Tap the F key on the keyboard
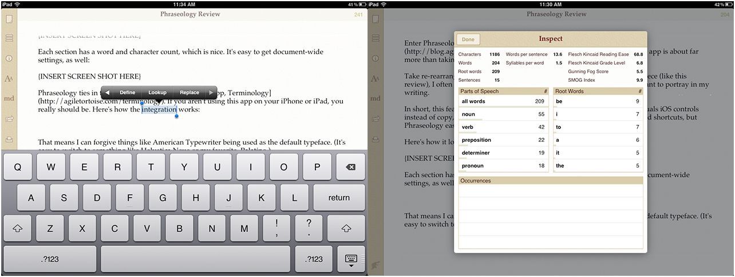Screen dimensions: 735x277 pyautogui.click(x=130, y=197)
